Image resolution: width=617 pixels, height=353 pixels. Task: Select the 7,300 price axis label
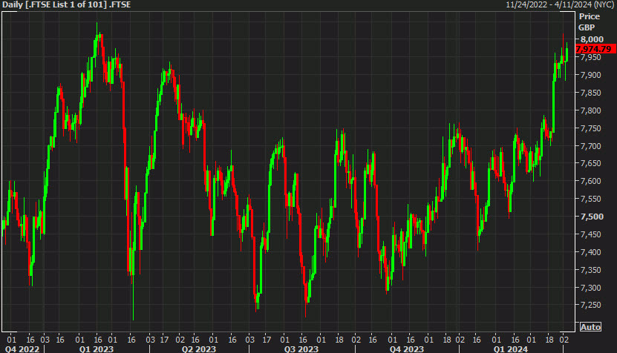pyautogui.click(x=590, y=288)
